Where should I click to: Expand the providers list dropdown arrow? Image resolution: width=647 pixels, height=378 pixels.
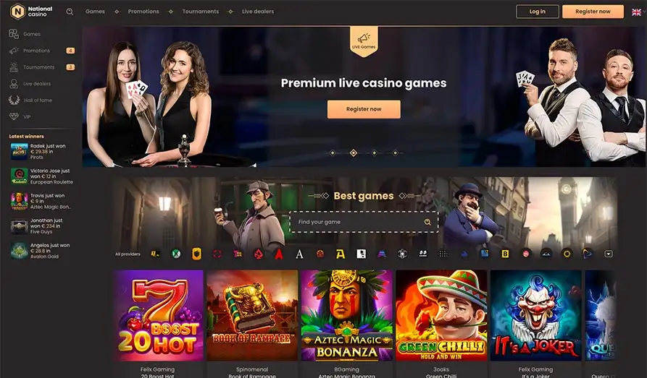coord(608,254)
